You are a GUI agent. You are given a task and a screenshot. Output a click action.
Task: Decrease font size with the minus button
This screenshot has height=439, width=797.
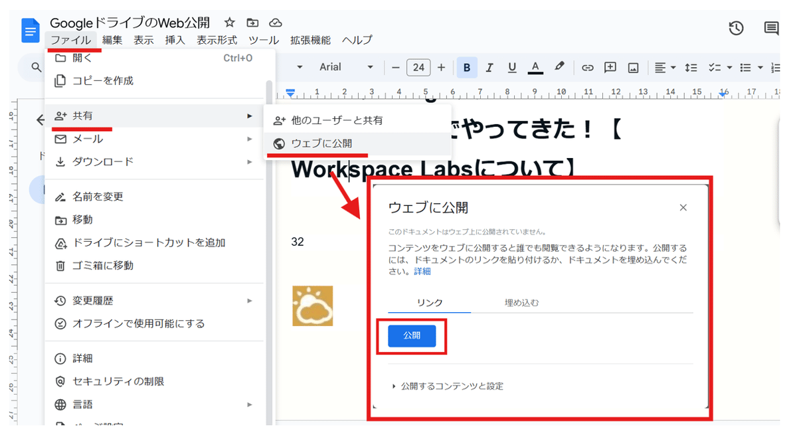(396, 67)
